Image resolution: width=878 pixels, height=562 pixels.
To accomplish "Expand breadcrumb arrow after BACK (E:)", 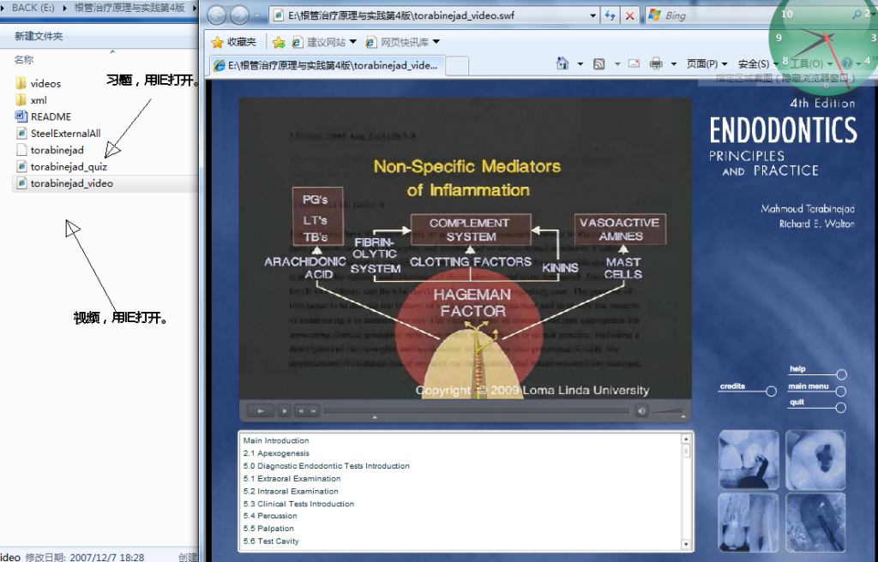I will pos(64,8).
